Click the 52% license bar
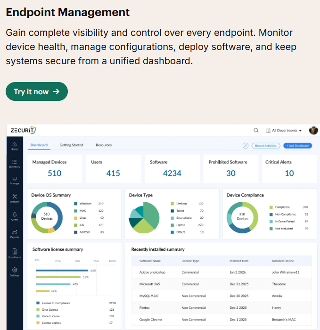 58,277
